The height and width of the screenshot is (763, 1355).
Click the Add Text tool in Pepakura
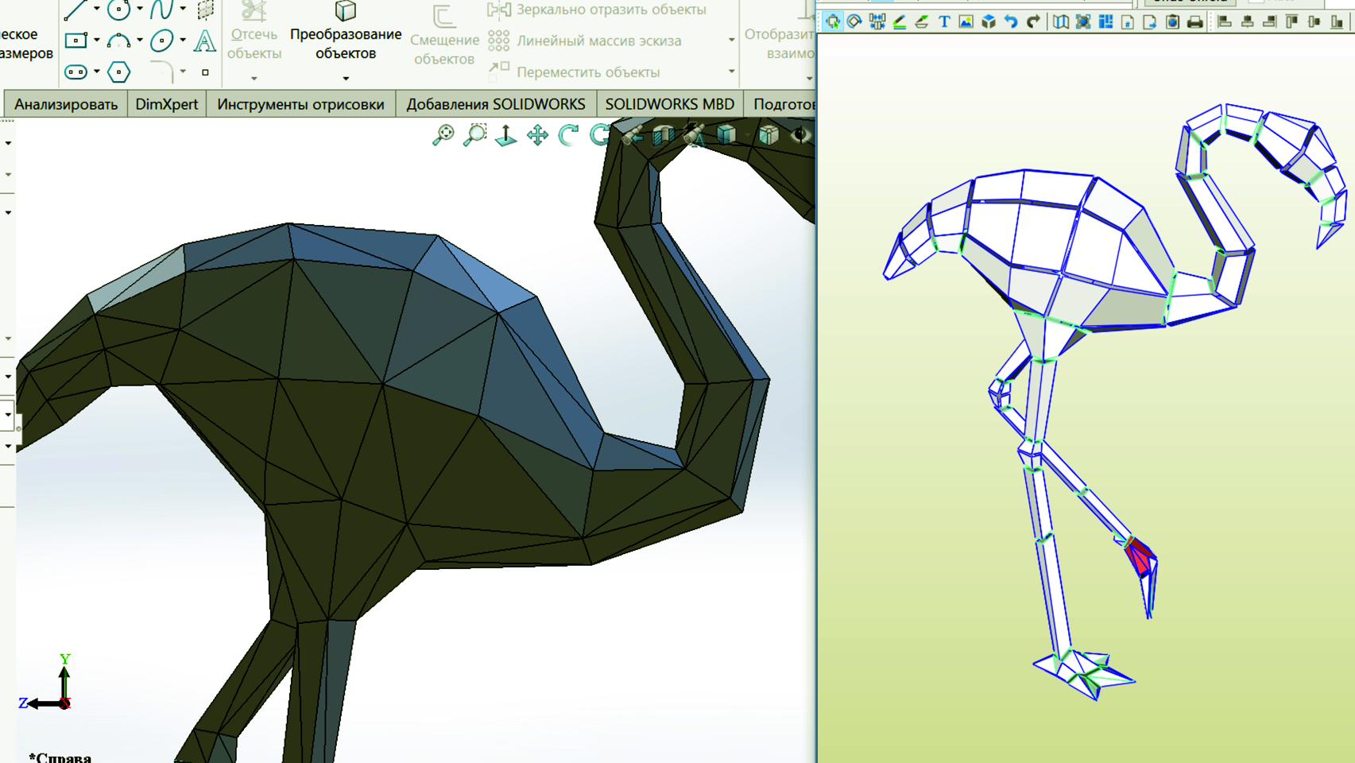click(944, 21)
